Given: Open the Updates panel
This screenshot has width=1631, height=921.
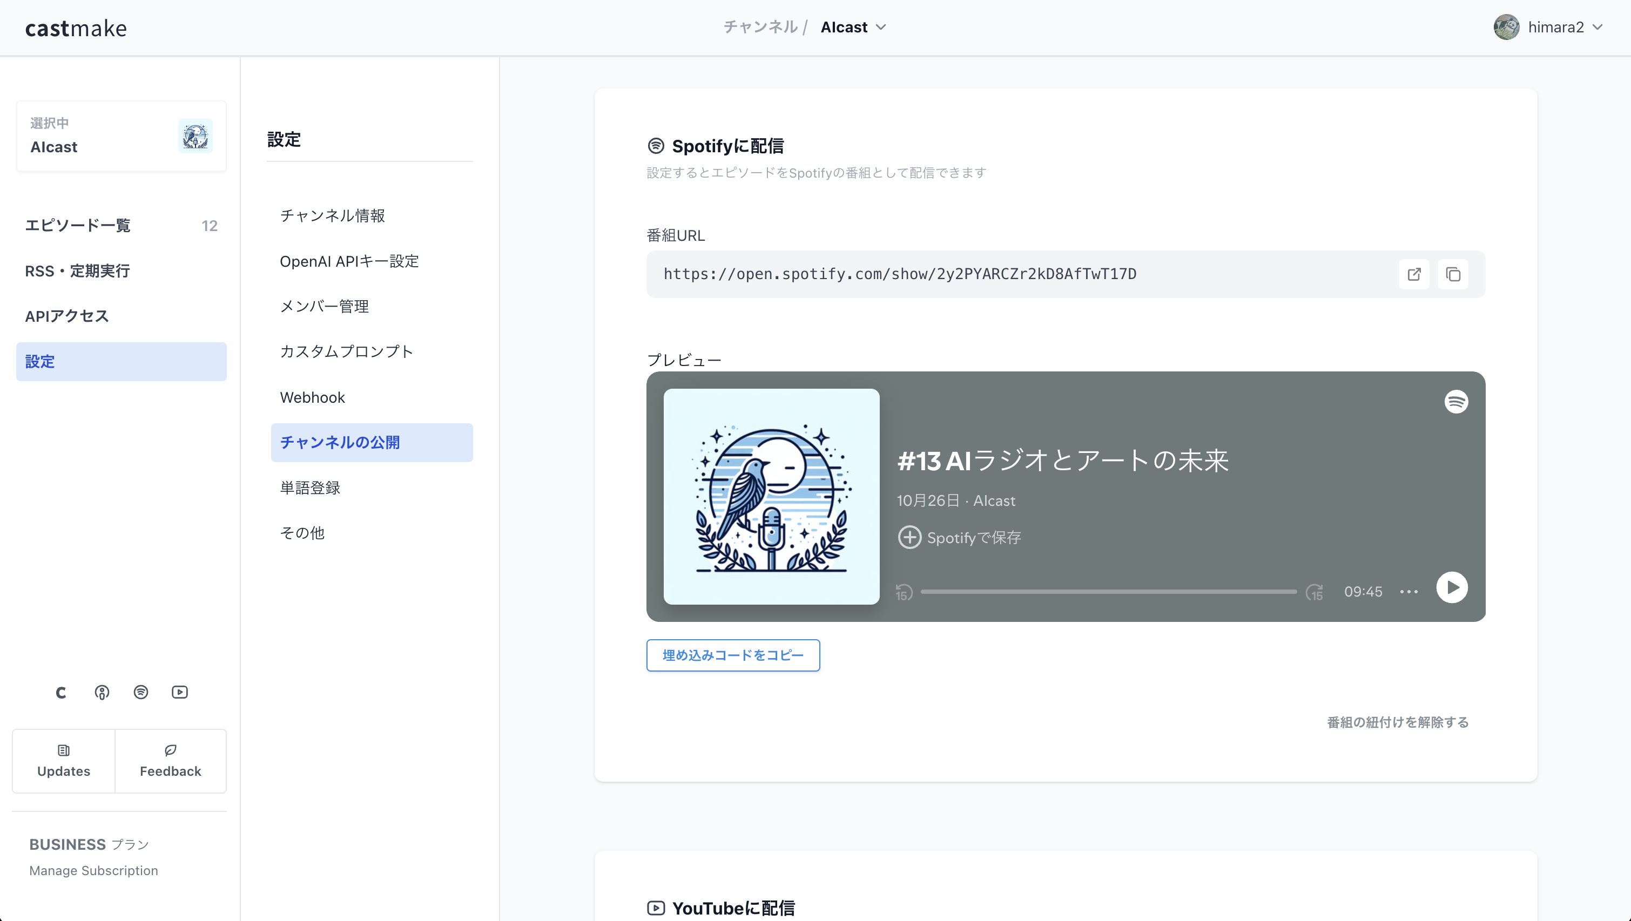Looking at the screenshot, I should coord(63,761).
